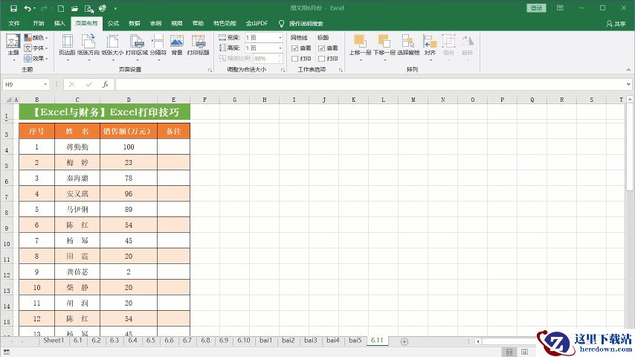The height and width of the screenshot is (357, 635).
Task: Switch to Page Layout view icon in status bar
Action: [x=524, y=352]
